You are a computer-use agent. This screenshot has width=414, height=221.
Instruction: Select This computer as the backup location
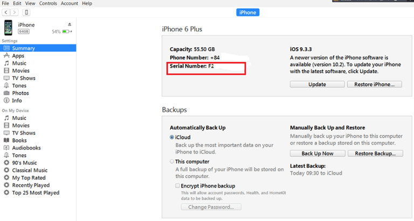tap(172, 161)
